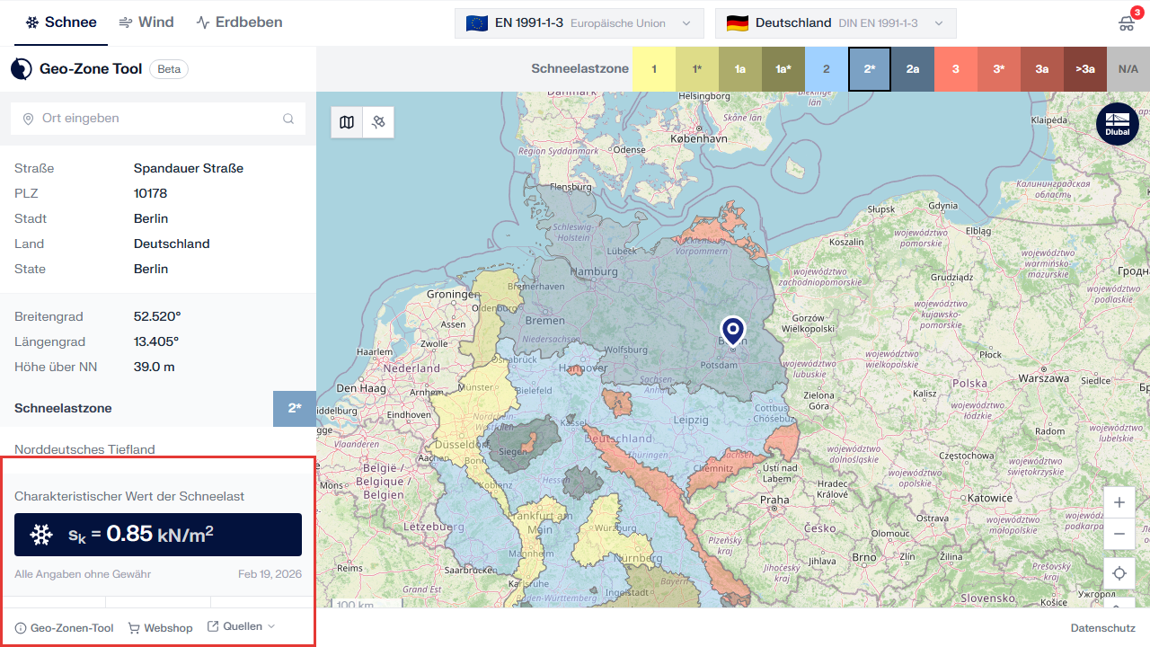Image resolution: width=1150 pixels, height=647 pixels.
Task: Open the Datenschutz link
Action: [1102, 628]
